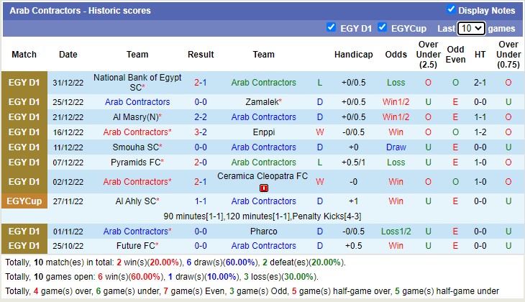The width and height of the screenshot is (525, 302).
Task: Uncheck the EGYCup filter checkbox
Action: point(383,27)
